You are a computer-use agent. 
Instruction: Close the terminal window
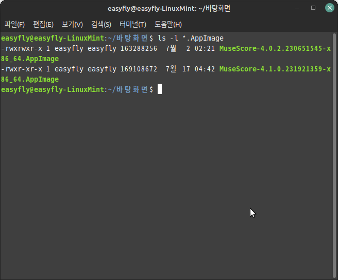[x=330, y=8]
